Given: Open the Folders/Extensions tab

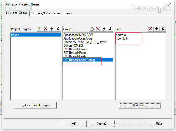Looking at the screenshot, I should coord(46,13).
